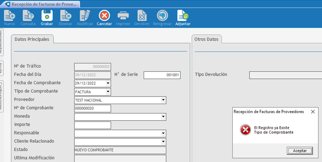This screenshot has width=322, height=162.
Task: Click the Eliminar document delete icon
Action: 66,16
